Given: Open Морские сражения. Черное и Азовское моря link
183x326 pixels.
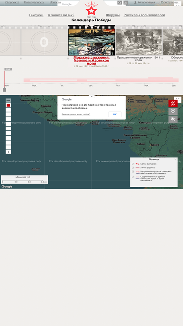Looking at the screenshot, I should [91, 60].
